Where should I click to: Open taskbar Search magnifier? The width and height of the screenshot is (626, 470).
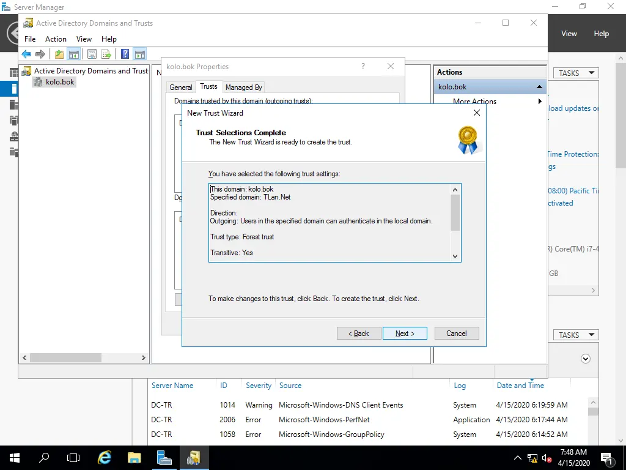tap(44, 458)
